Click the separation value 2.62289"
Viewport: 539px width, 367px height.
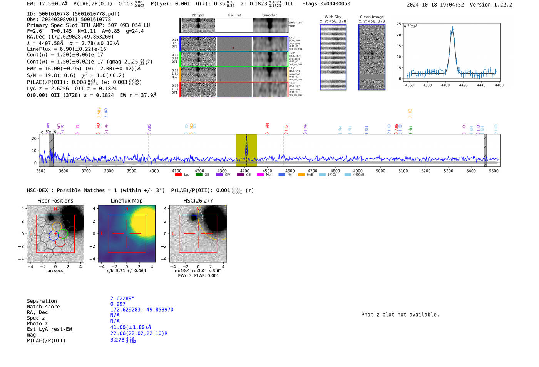(122, 298)
